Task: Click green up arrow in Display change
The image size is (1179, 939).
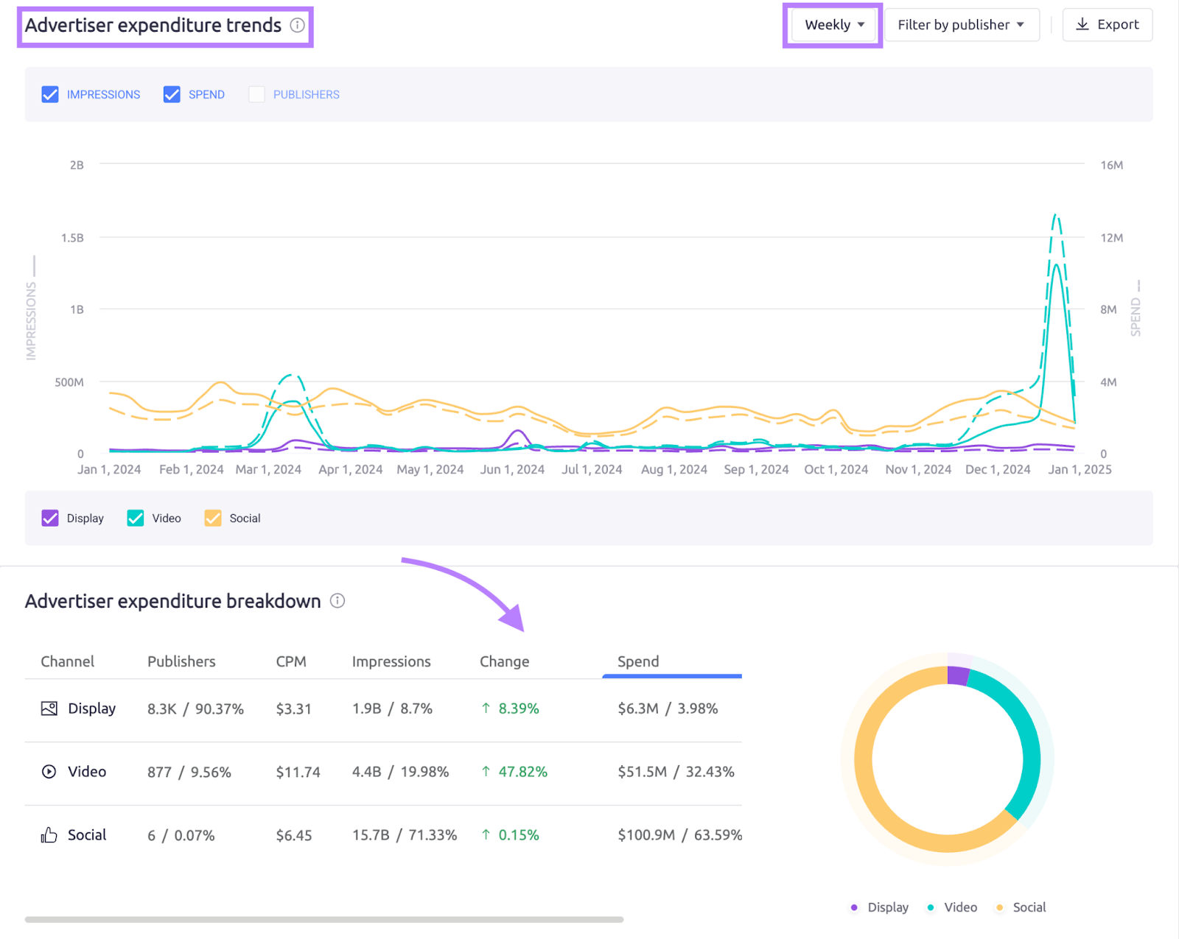Action: pyautogui.click(x=486, y=708)
